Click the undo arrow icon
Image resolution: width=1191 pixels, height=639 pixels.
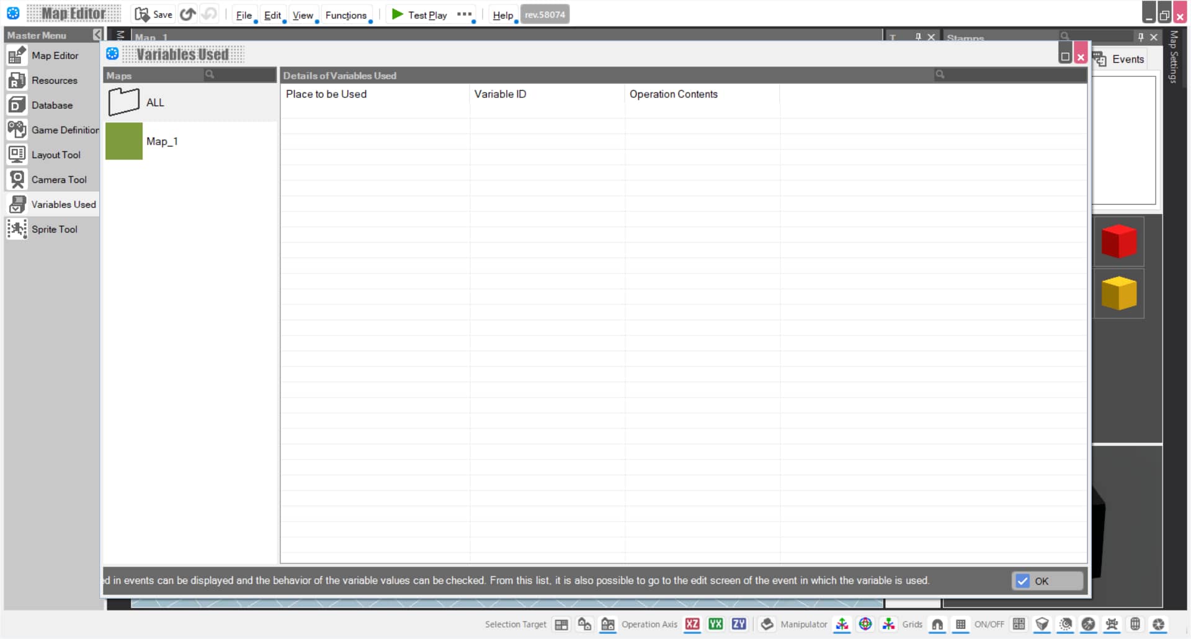coord(188,14)
